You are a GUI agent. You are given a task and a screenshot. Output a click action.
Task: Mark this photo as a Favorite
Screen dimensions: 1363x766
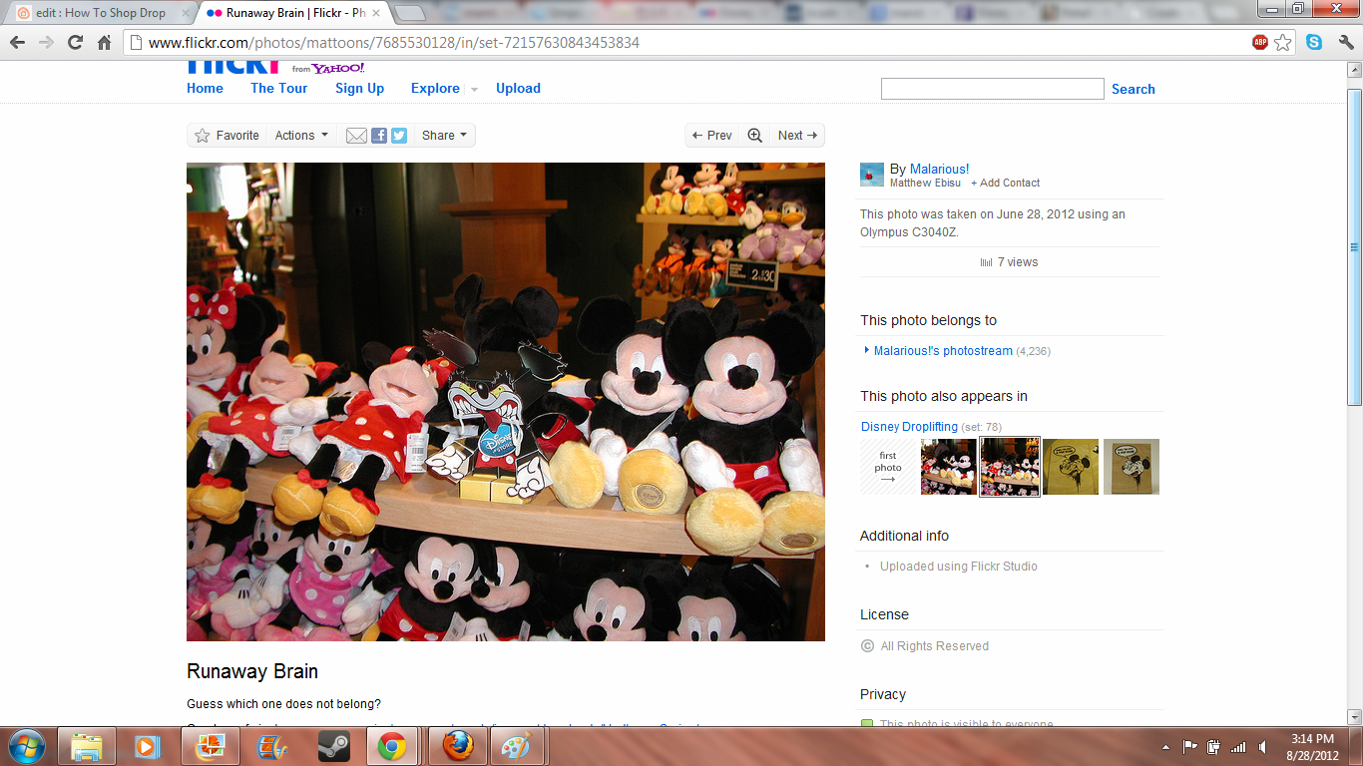click(227, 136)
